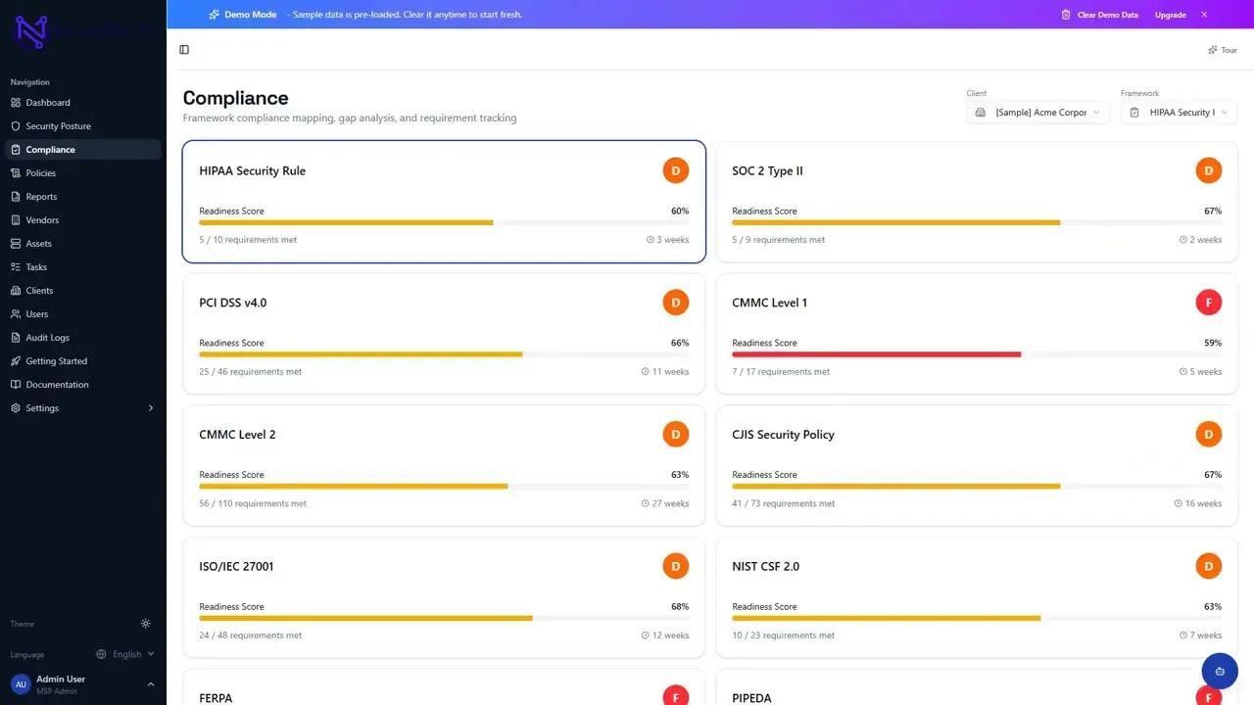Start the Tour button
The width and height of the screenshot is (1254, 705).
tap(1223, 50)
